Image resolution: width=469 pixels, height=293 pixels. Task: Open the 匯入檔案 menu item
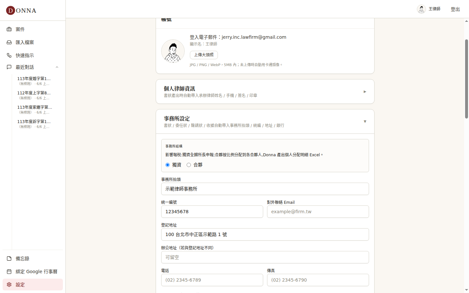click(x=33, y=42)
